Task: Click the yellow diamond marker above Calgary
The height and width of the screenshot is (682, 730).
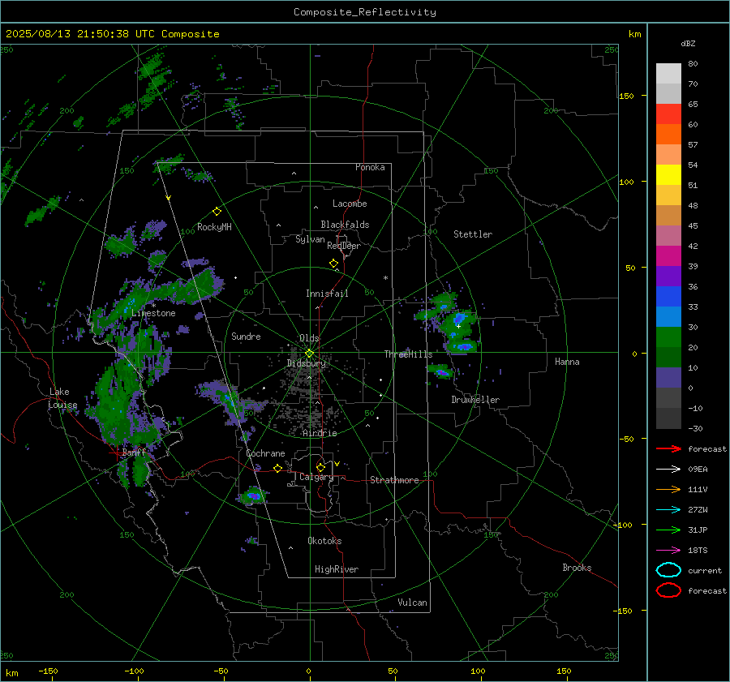Action: click(x=320, y=467)
